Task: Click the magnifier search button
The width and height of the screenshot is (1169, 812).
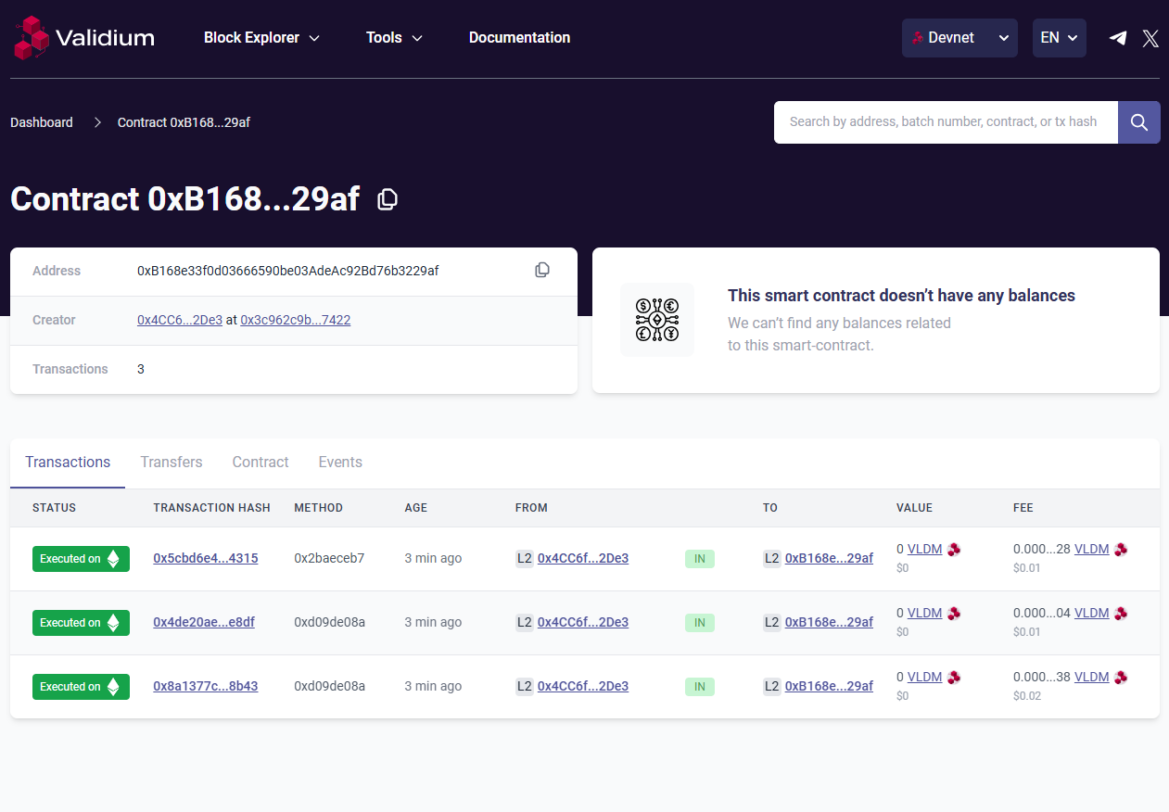Action: click(x=1138, y=122)
